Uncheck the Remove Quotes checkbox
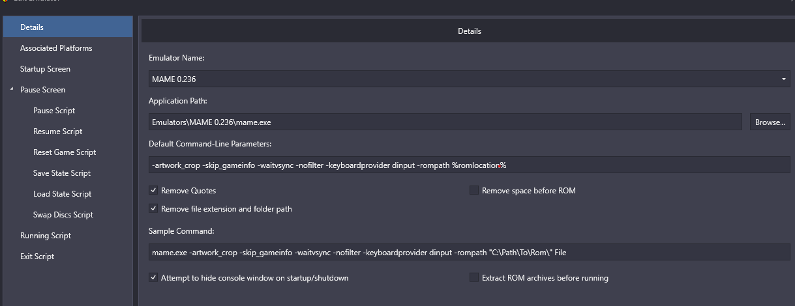 [153, 191]
